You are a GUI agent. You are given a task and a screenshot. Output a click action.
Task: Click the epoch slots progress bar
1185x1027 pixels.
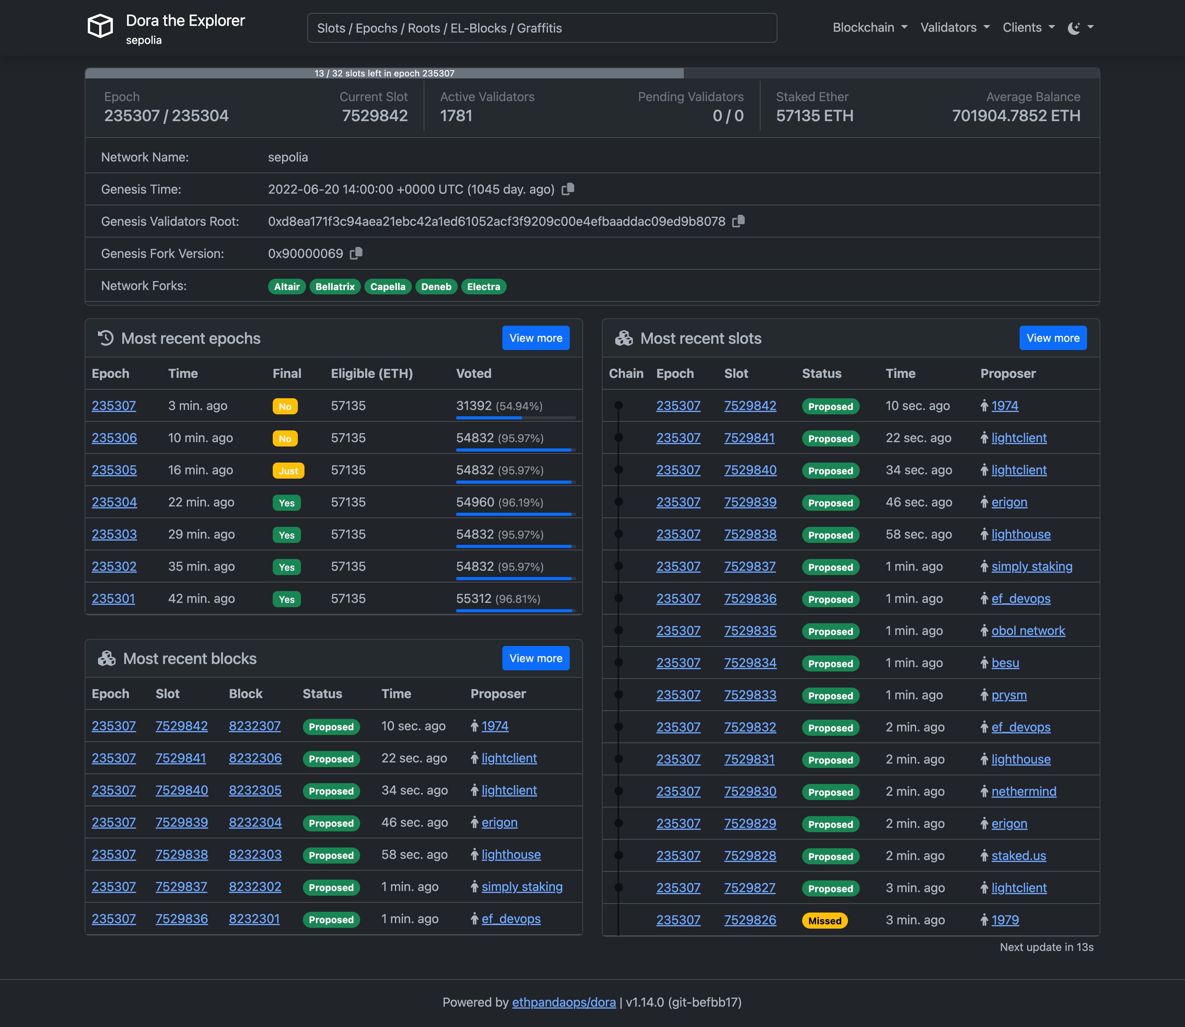pos(592,73)
